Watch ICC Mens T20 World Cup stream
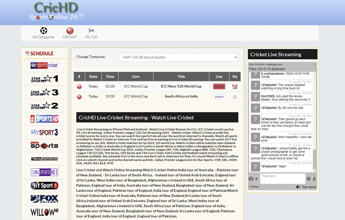This screenshot has height=220, width=345. pos(219,87)
